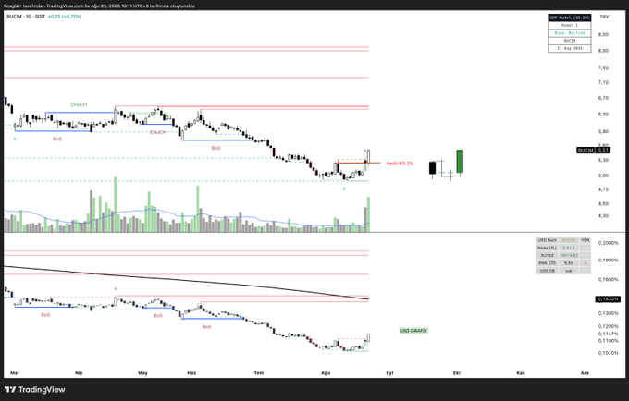Click the Tem month label on time axis
Screen dimensions: 629x401
tap(259, 373)
